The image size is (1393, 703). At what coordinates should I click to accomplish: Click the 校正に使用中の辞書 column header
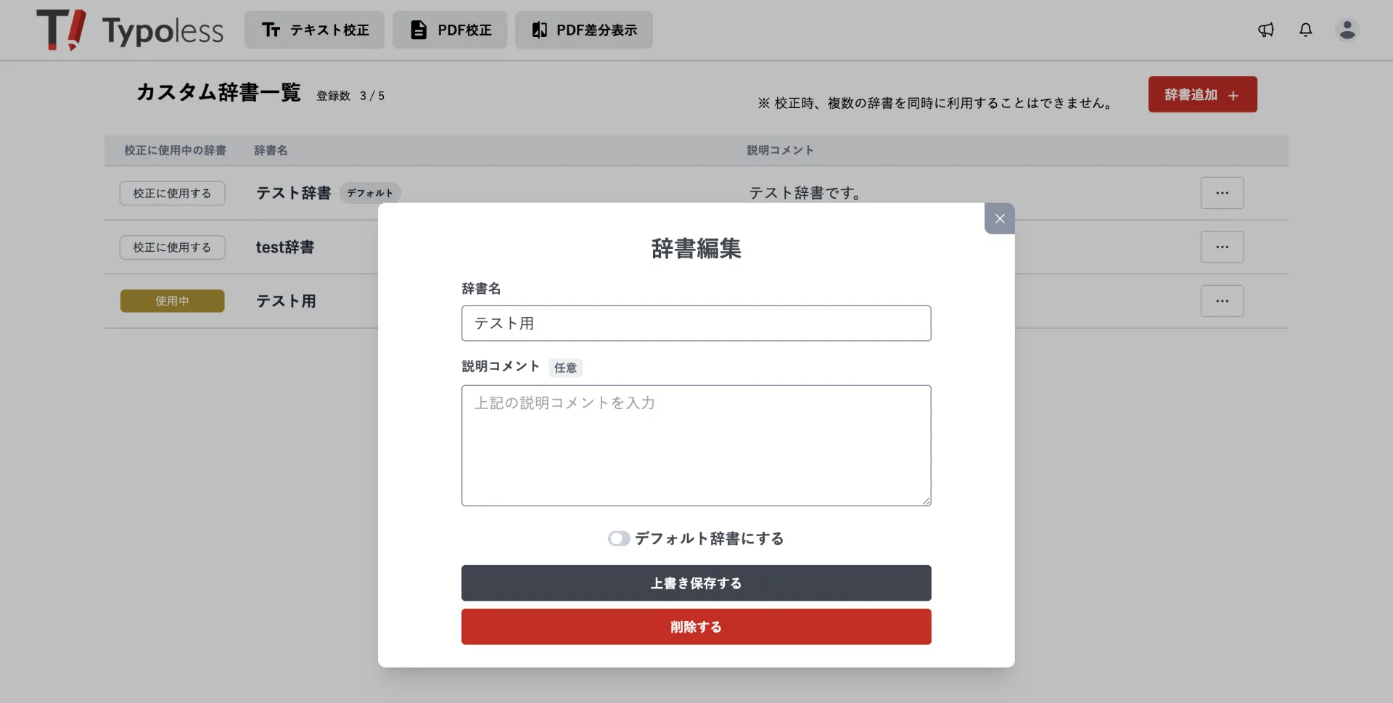click(x=175, y=150)
